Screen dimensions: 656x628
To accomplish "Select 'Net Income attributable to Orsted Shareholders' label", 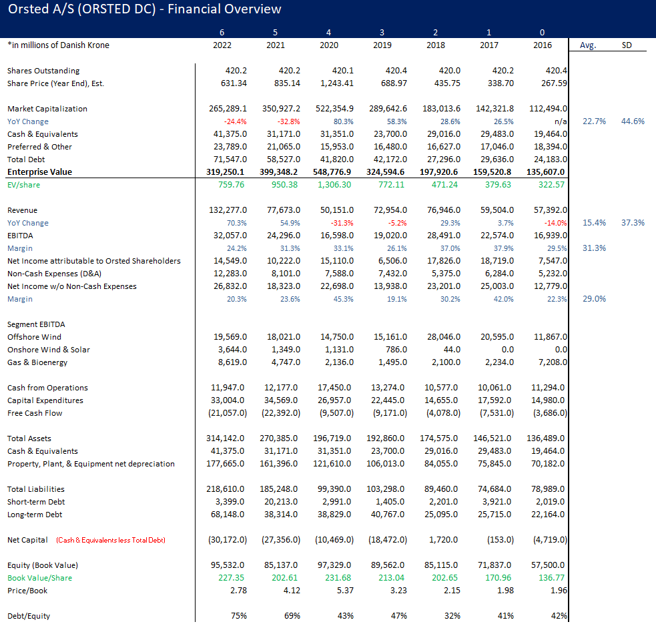I will (x=94, y=261).
